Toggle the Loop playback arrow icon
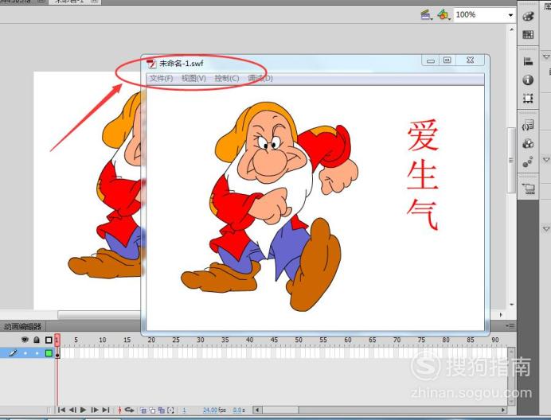 pos(129,410)
